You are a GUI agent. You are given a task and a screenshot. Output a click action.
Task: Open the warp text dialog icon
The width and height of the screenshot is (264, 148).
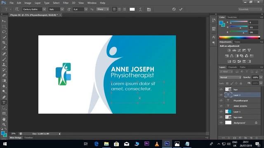click(140, 9)
